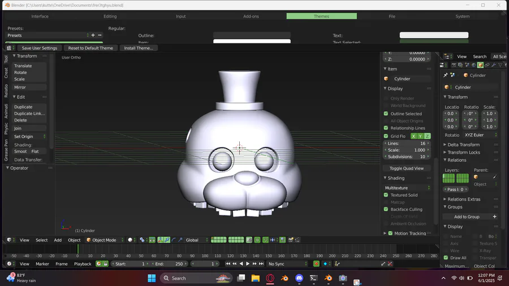Screen dimensions: 509x286
Task: Open the Playback menu in timeline
Action: [x=83, y=263]
